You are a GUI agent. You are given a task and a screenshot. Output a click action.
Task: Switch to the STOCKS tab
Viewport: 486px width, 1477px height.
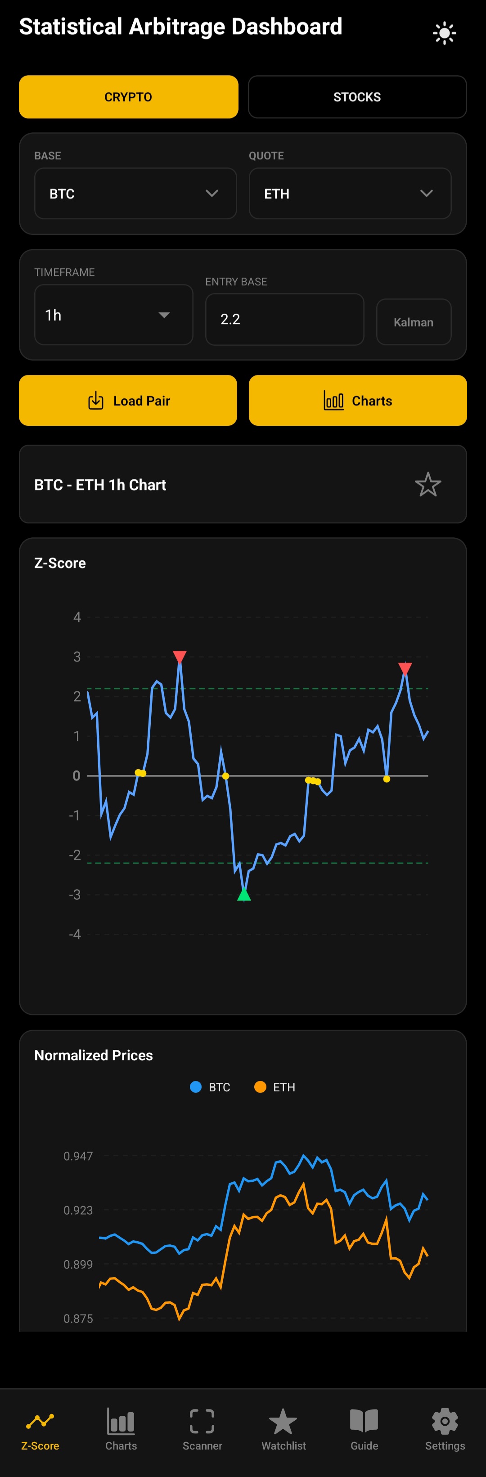(x=356, y=97)
